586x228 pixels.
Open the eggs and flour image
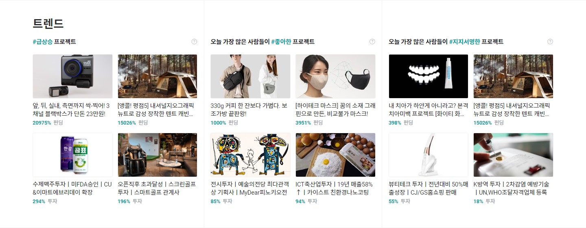coord(335,155)
